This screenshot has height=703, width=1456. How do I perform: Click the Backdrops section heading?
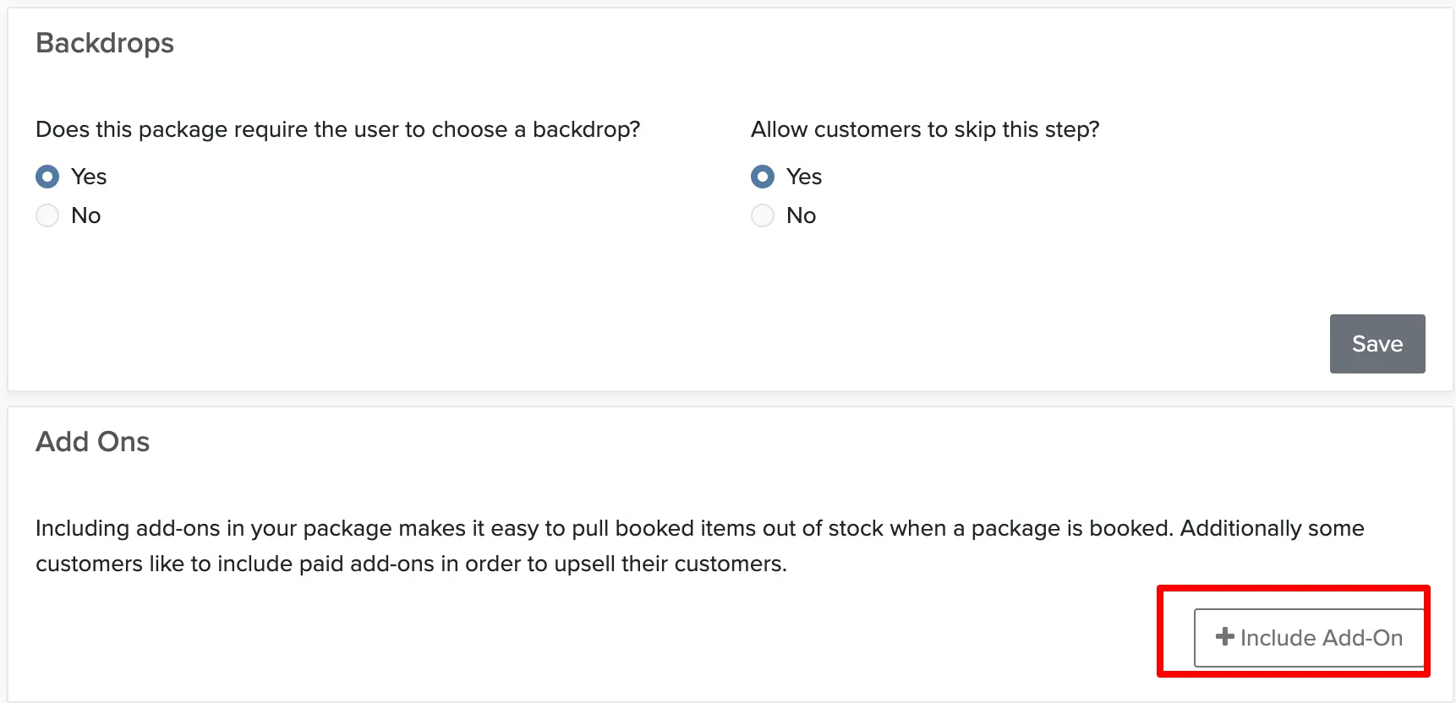point(105,42)
